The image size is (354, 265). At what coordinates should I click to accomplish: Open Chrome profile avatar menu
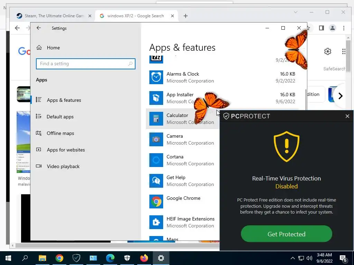333,28
